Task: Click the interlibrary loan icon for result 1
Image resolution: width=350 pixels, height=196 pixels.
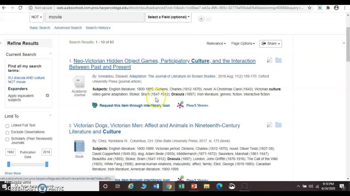Action: click(95, 105)
